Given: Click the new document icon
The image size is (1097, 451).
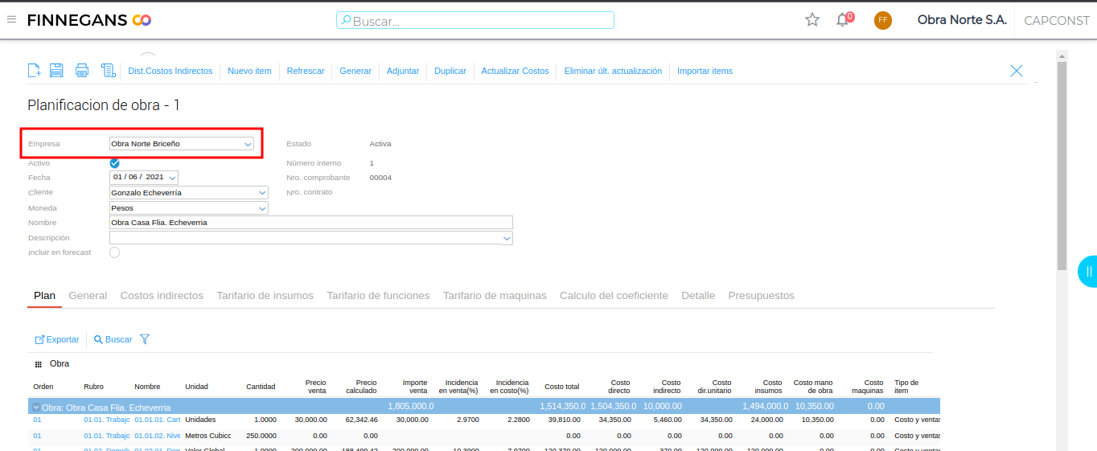Looking at the screenshot, I should coord(34,71).
